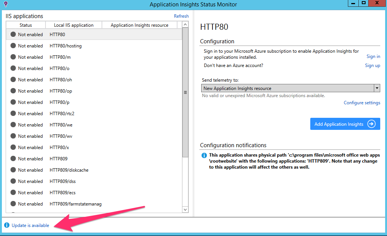Click the scroll up arrow in applications list
This screenshot has height=236, width=387.
click(185, 25)
